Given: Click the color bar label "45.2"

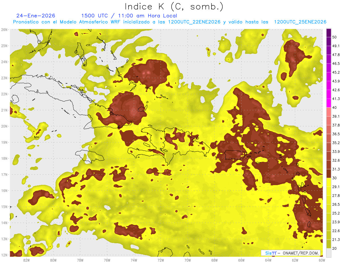Looking at the screenshot, I should pos(336,72).
